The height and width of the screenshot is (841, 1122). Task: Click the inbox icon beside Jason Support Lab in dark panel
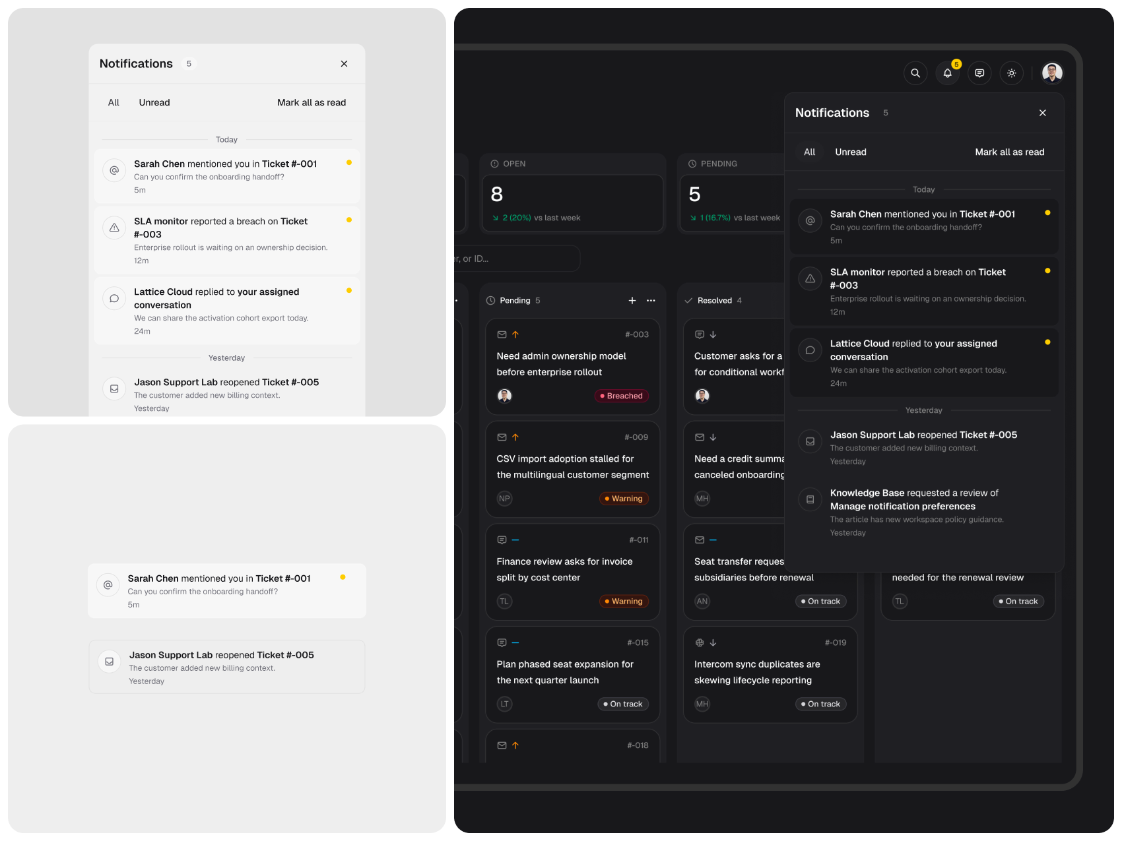pyautogui.click(x=810, y=442)
